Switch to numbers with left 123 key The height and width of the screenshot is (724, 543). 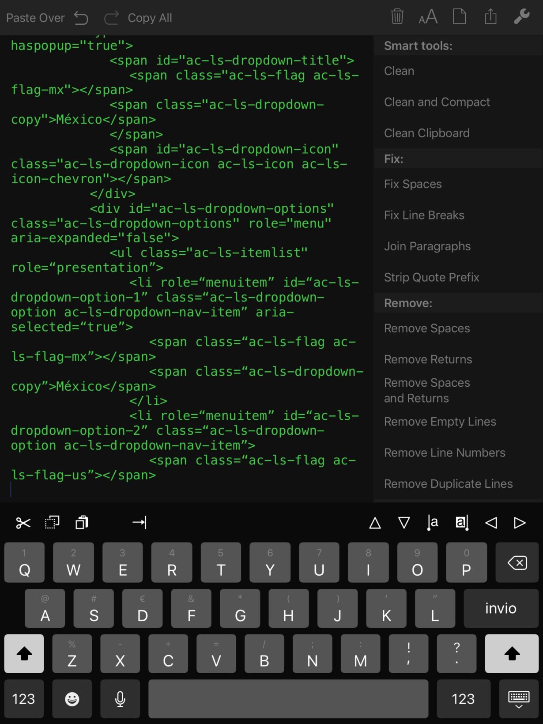point(24,699)
